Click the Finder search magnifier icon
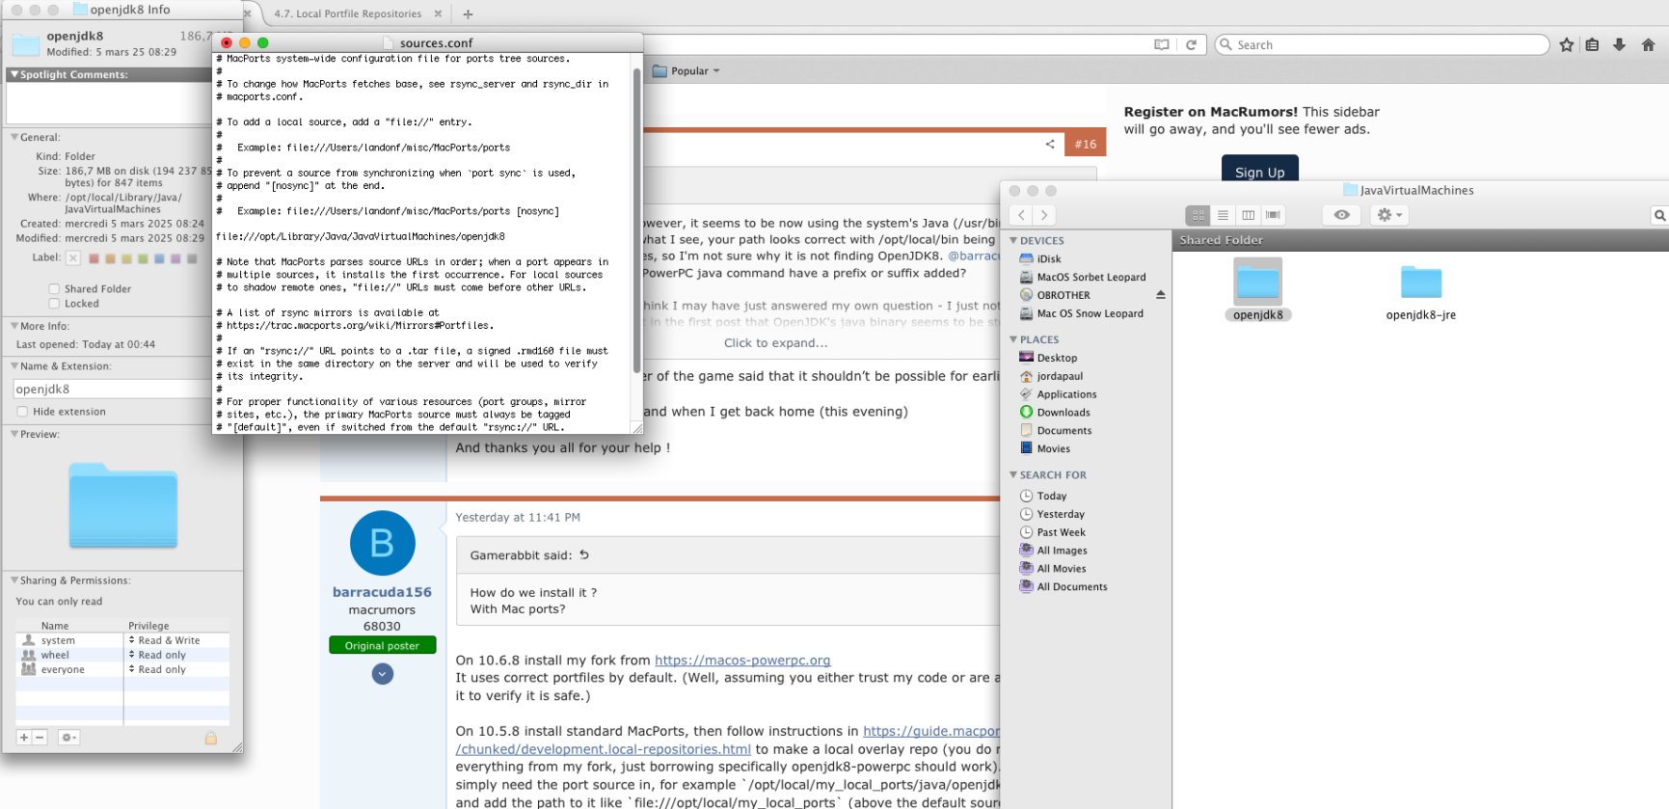1669x809 pixels. 1659,215
